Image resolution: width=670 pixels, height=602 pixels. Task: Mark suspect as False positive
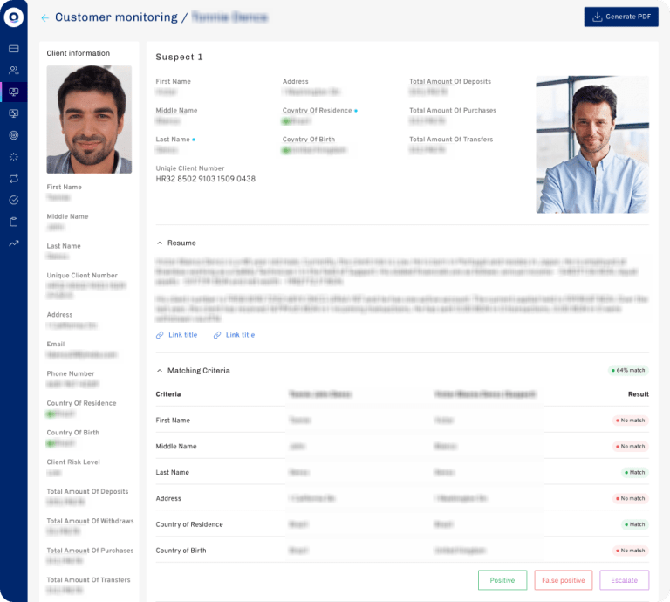coord(564,580)
